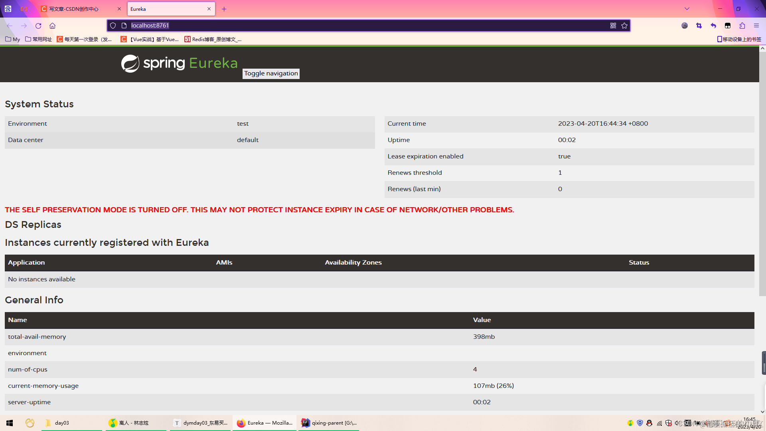Open qixing-parent IntelliJ window in taskbar
The image size is (766, 431).
pos(329,423)
